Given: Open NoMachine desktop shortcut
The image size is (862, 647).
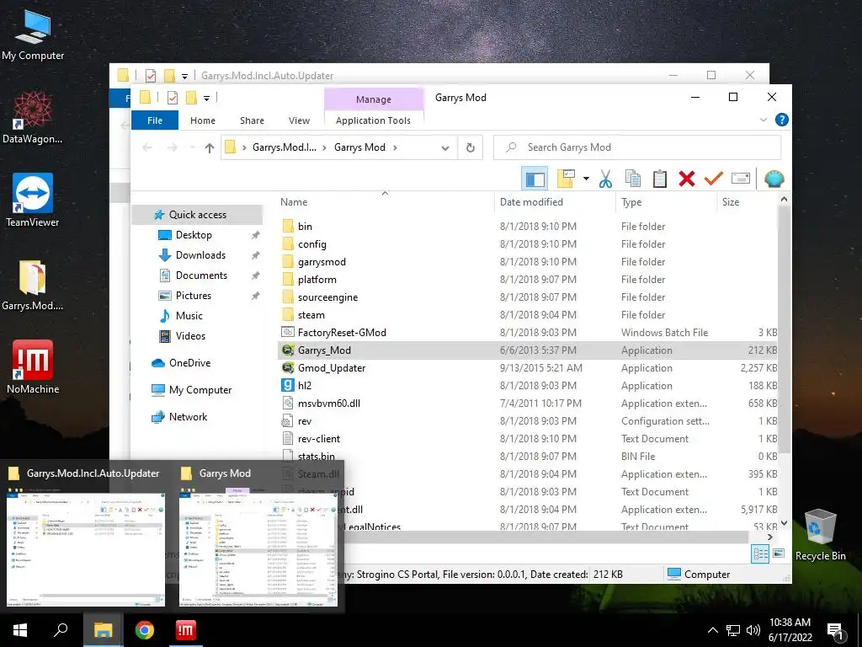Looking at the screenshot, I should pos(33,367).
